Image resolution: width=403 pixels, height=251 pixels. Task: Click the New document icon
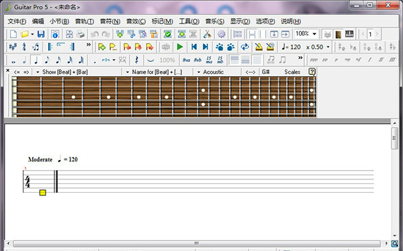click(13, 34)
